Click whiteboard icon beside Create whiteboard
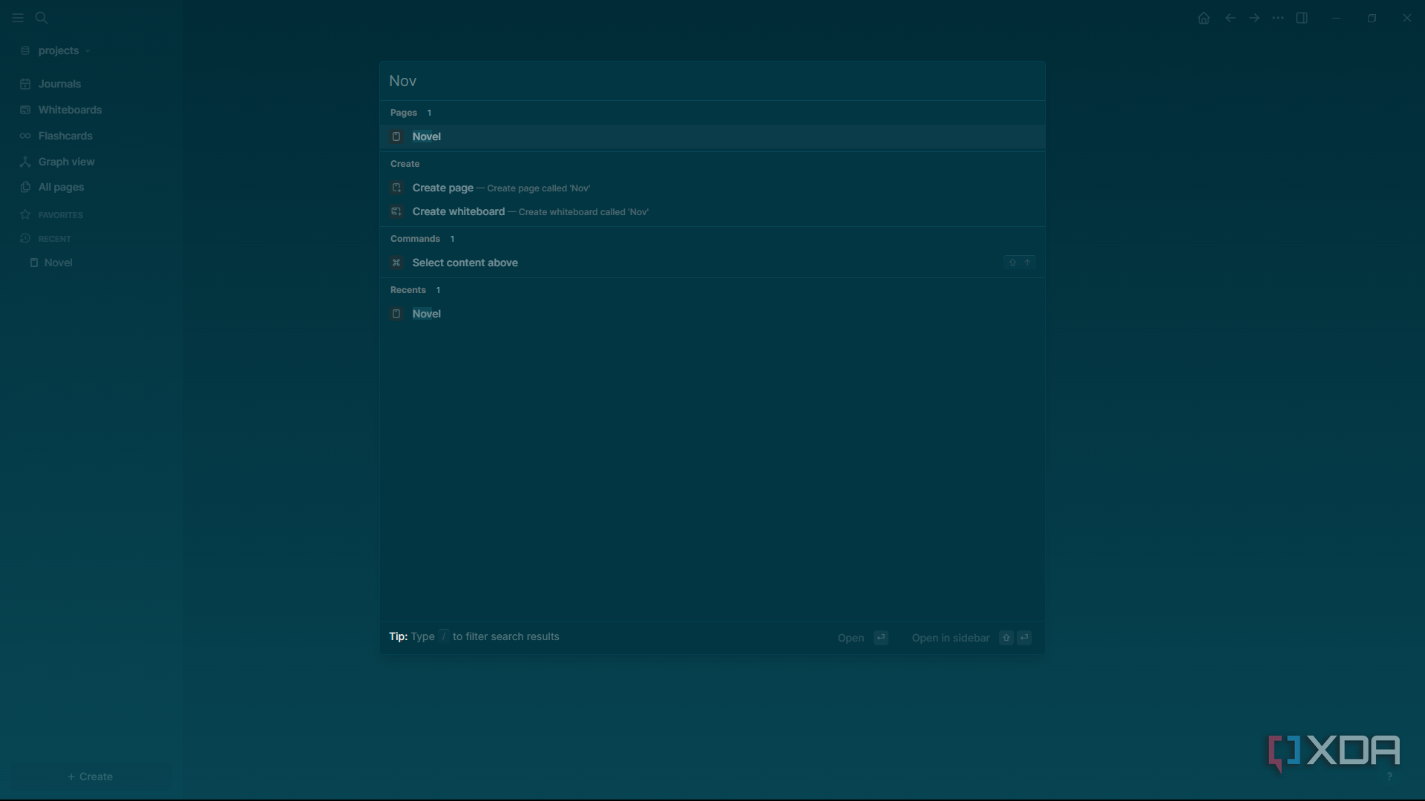Screen dimensions: 1425x801 click(396, 211)
